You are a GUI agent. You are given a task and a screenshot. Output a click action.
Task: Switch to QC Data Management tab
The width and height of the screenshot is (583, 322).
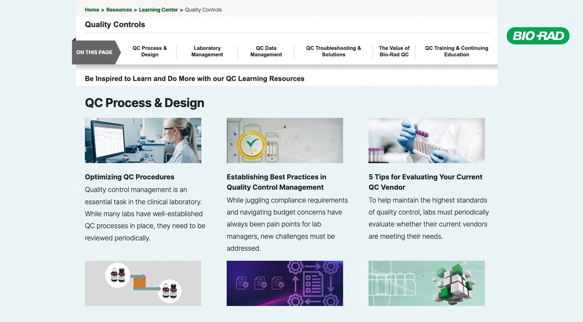pos(266,52)
